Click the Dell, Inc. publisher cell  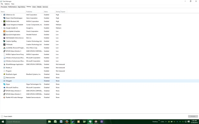29,38
